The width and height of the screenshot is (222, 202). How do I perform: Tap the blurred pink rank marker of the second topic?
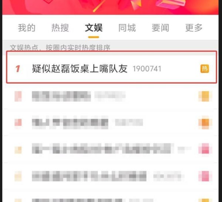point(18,96)
